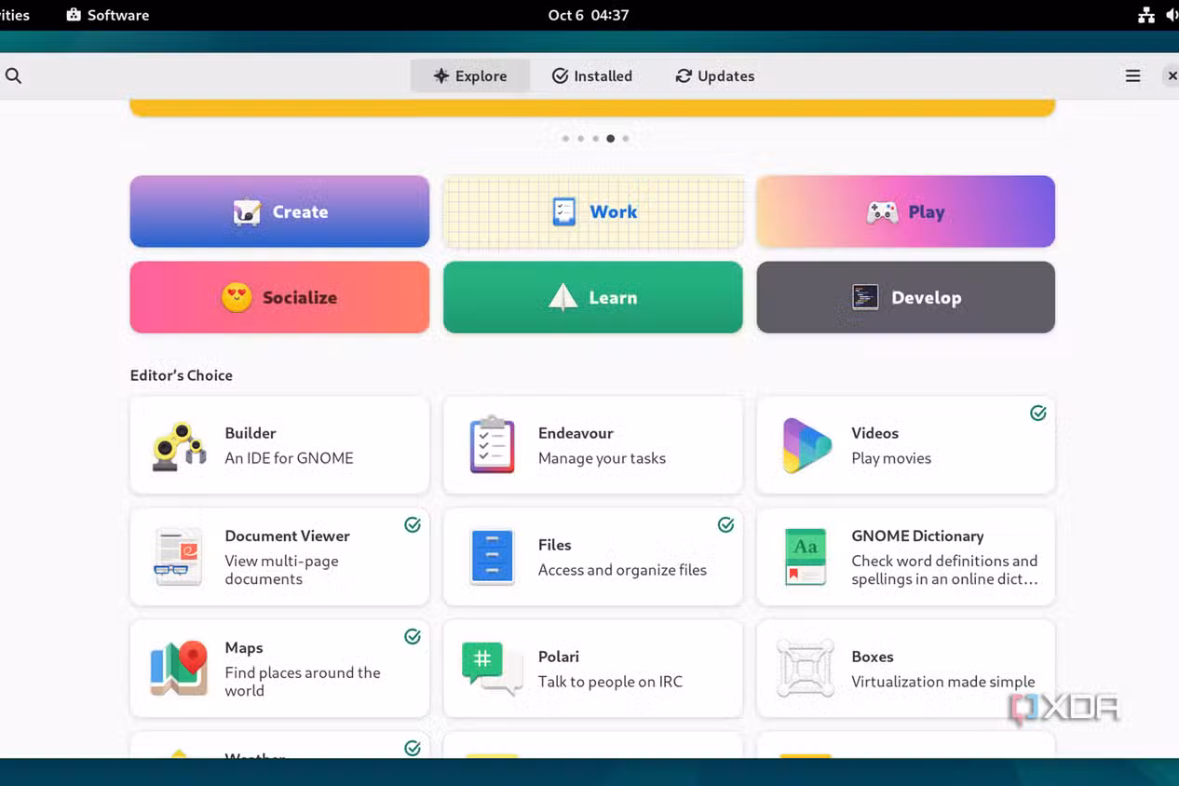Click the Polari chat bubble icon
Image resolution: width=1179 pixels, height=786 pixels.
(x=492, y=669)
